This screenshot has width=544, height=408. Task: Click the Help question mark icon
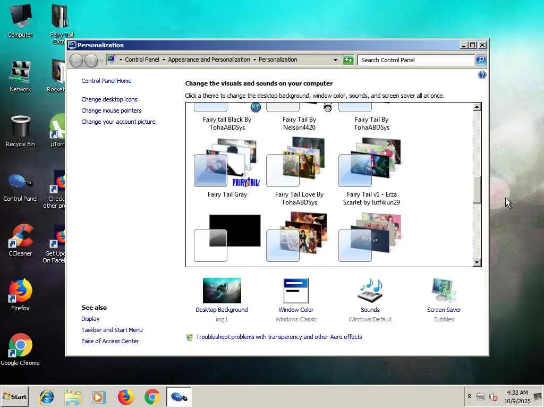pos(482,75)
